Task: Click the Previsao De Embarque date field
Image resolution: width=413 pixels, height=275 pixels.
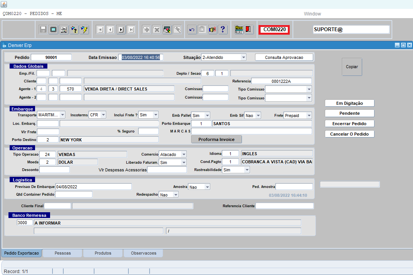Action: tap(94, 187)
